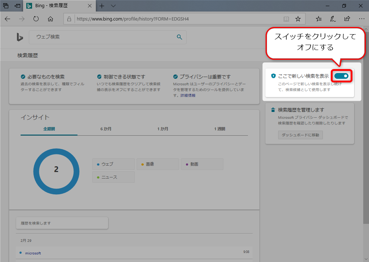The image size is (369, 262).
Task: Go to browser home page icon
Action: pyautogui.click(x=50, y=19)
